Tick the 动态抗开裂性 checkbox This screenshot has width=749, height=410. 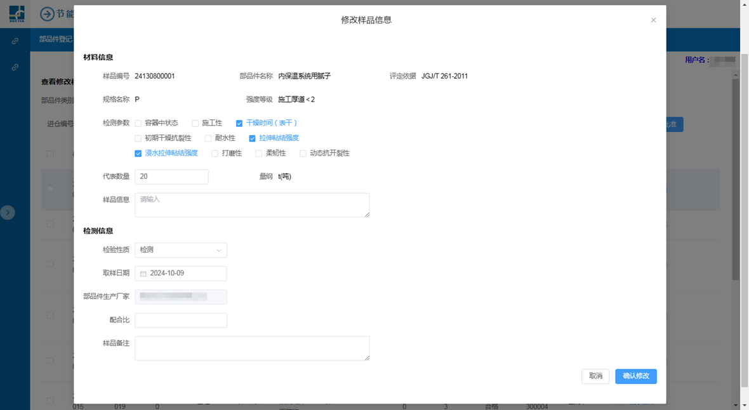point(303,154)
